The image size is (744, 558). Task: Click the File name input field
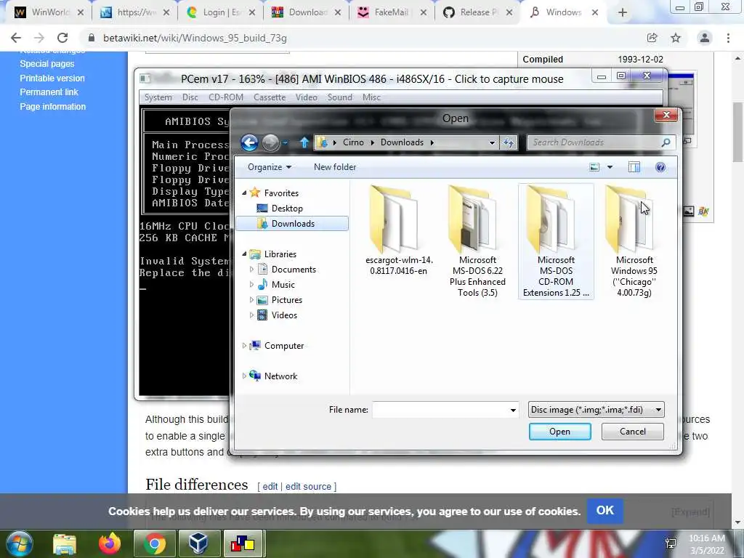click(x=440, y=410)
